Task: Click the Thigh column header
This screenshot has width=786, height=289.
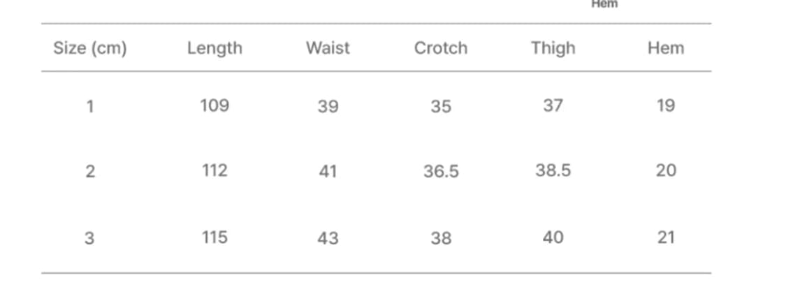Action: [x=553, y=49]
